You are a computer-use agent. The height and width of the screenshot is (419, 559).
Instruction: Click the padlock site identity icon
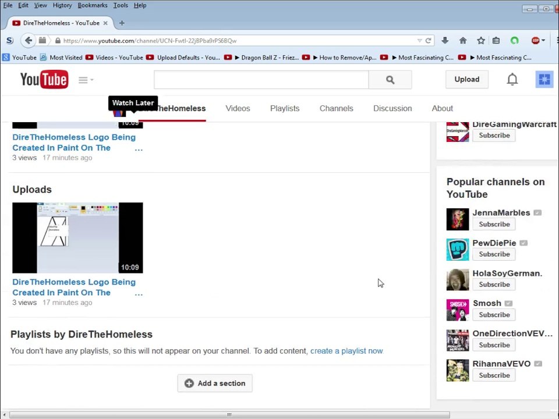[58, 41]
